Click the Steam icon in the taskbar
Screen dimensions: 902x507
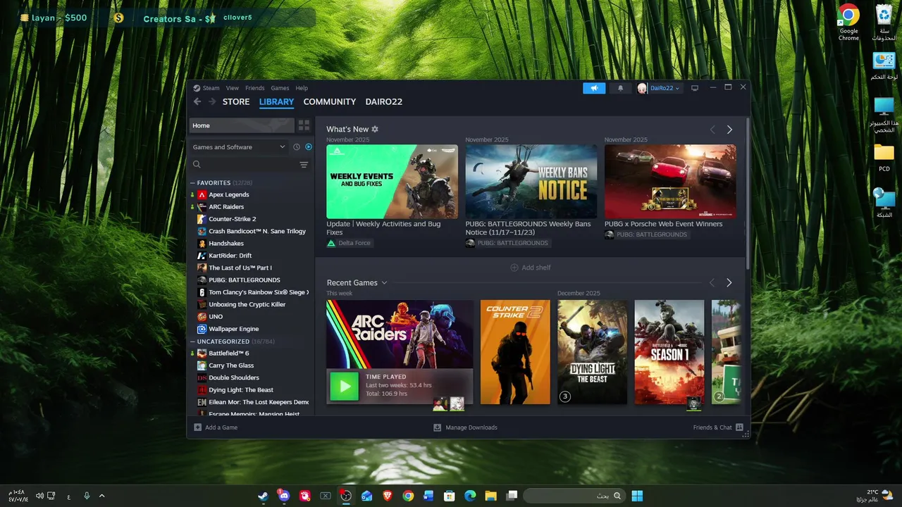coord(263,496)
